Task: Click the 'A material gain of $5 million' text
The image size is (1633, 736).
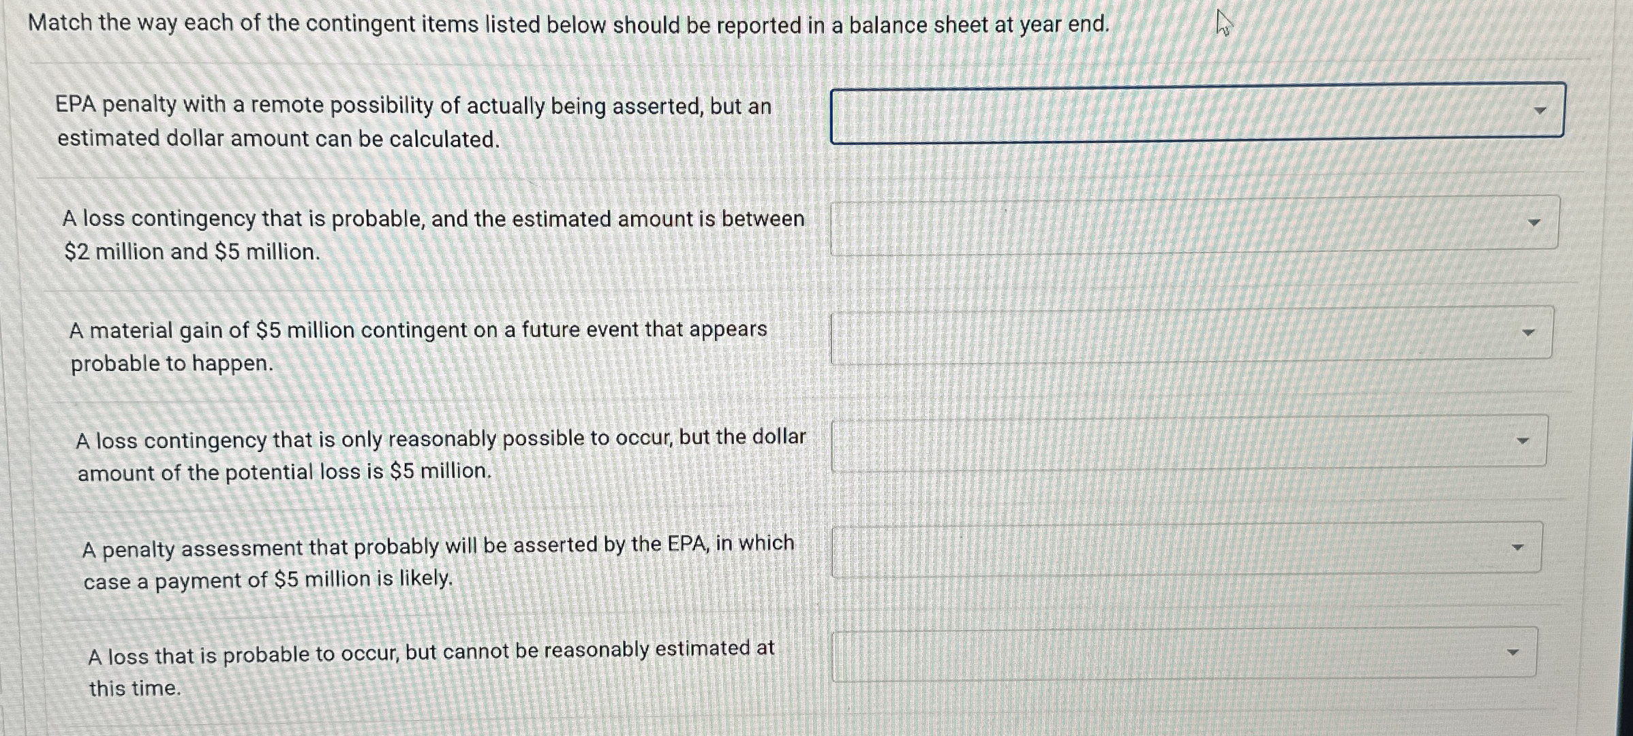Action: pos(418,330)
